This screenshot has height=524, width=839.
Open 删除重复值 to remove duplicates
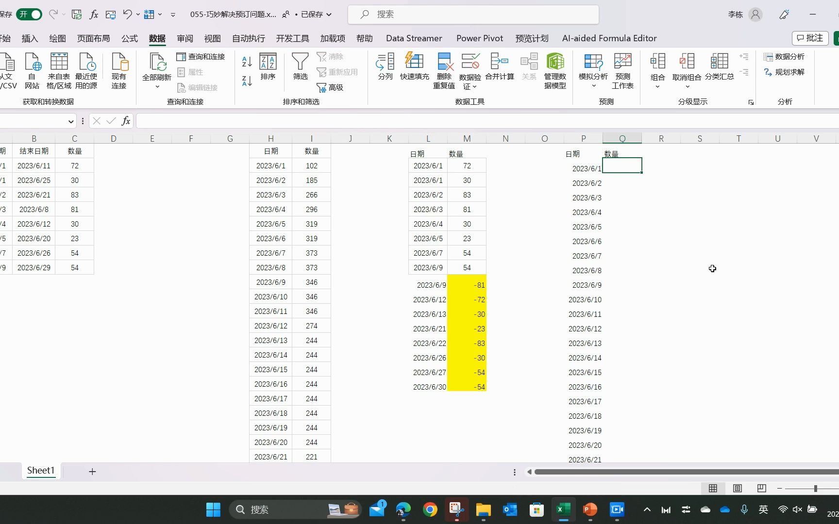click(x=443, y=70)
